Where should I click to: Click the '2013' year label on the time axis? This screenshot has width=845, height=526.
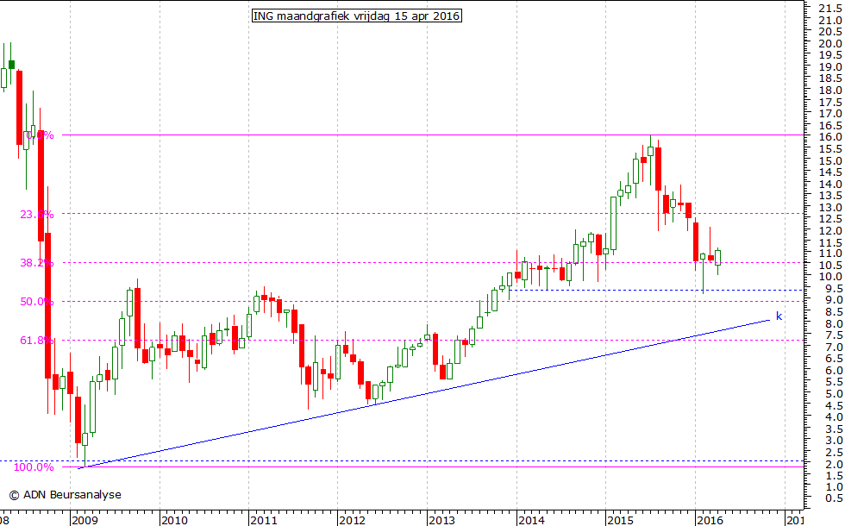[x=441, y=520]
